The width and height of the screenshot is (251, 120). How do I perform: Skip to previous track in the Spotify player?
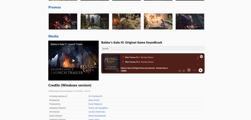pos(180,71)
